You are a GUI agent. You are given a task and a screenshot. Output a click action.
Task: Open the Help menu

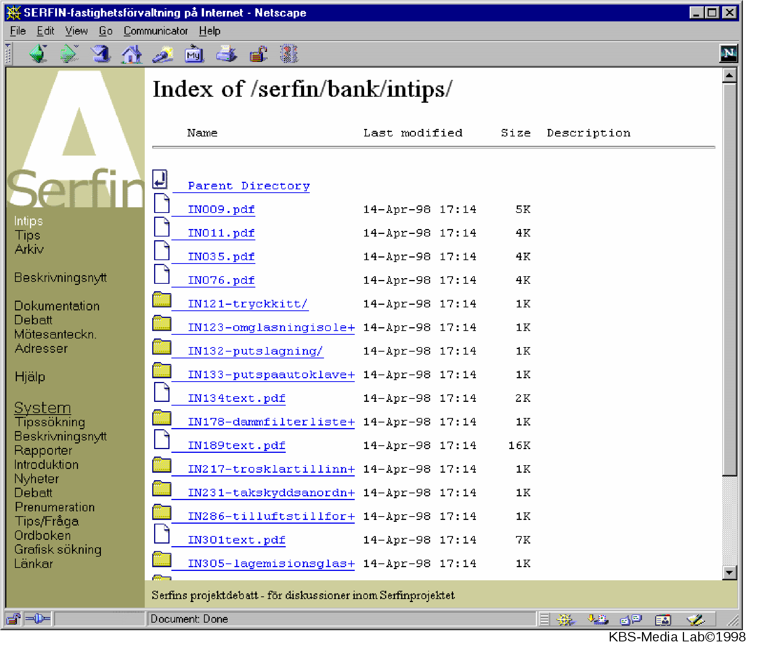pos(210,31)
